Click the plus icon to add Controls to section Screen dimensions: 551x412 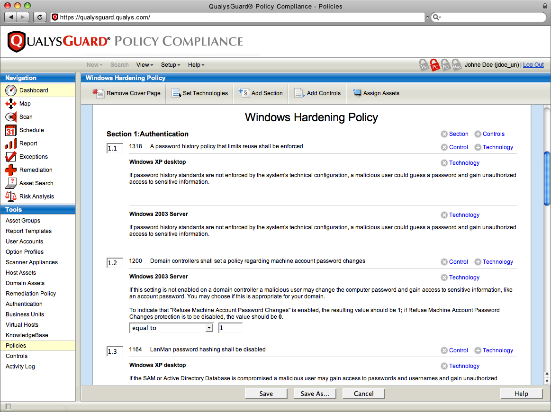478,134
